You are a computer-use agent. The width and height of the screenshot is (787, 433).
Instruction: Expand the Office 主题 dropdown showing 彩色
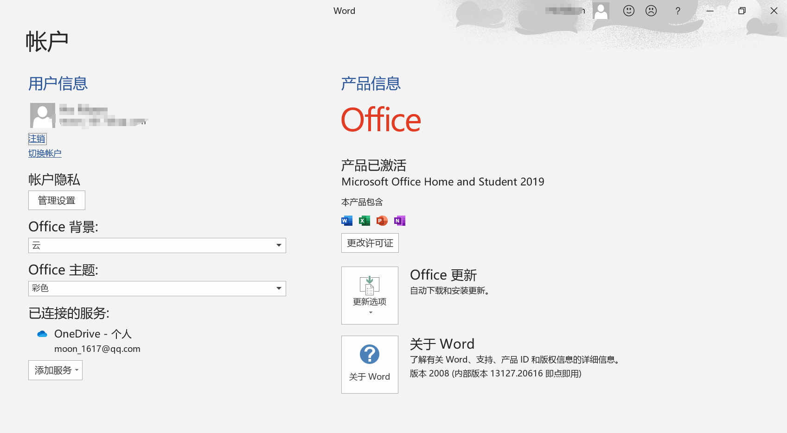157,288
